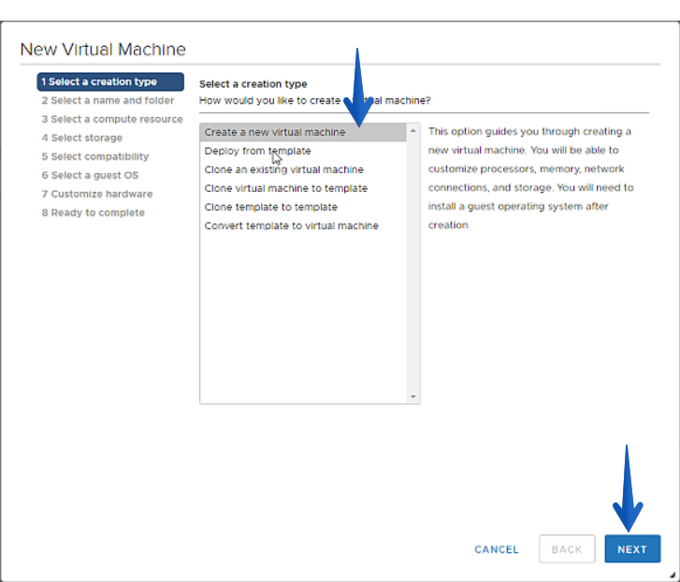This screenshot has width=680, height=582.
Task: Select Convert template to virtual machine
Action: pos(303,226)
